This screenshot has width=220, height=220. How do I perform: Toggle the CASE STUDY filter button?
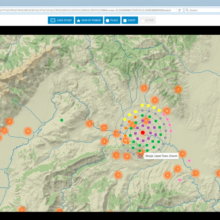tap(61, 20)
